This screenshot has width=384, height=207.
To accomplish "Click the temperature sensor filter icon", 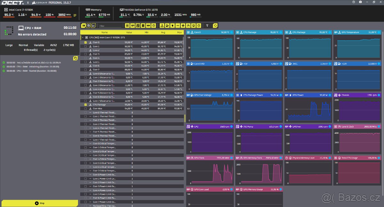I will pyautogui.click(x=162, y=26).
